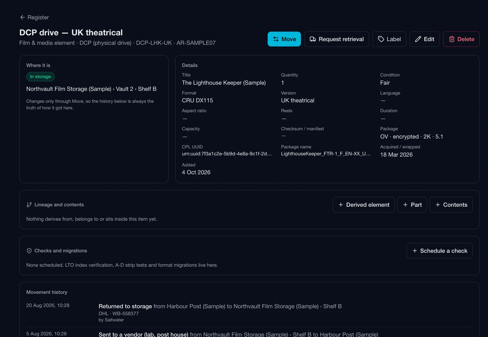Click the Delete button

point(461,39)
